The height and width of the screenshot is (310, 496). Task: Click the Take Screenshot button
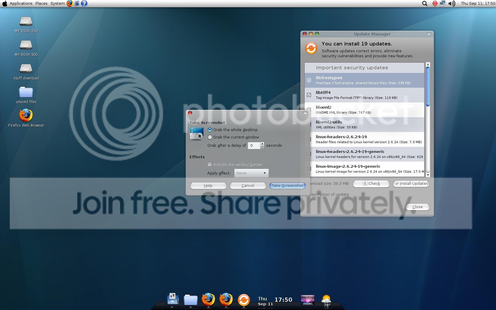(x=287, y=186)
